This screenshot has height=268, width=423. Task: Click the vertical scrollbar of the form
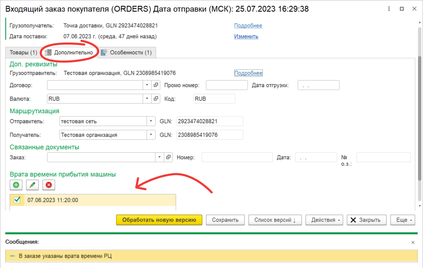pyautogui.click(x=419, y=125)
